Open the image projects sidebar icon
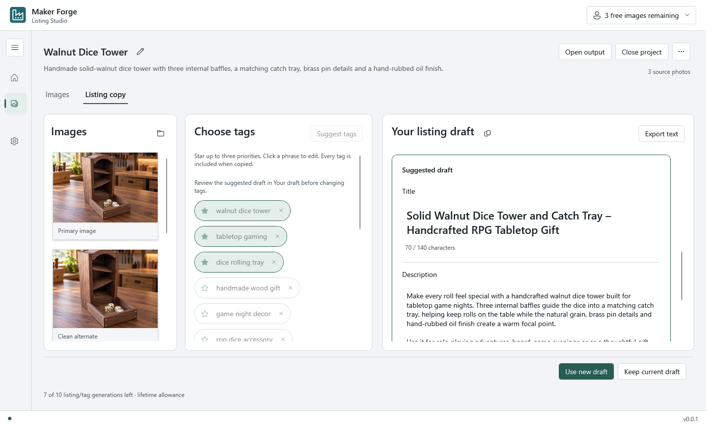Image resolution: width=714 pixels, height=446 pixels. click(x=15, y=104)
